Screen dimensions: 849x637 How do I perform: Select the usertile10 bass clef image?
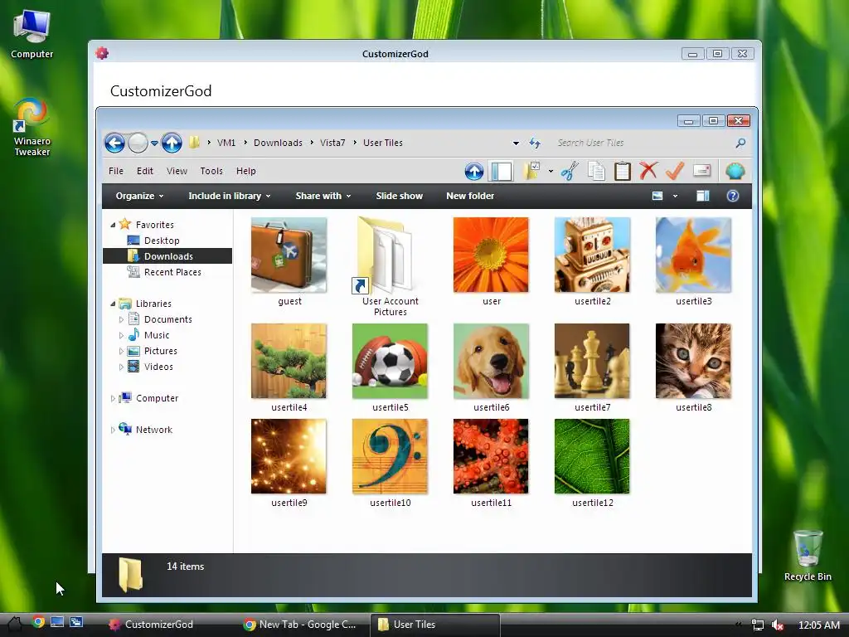click(390, 457)
